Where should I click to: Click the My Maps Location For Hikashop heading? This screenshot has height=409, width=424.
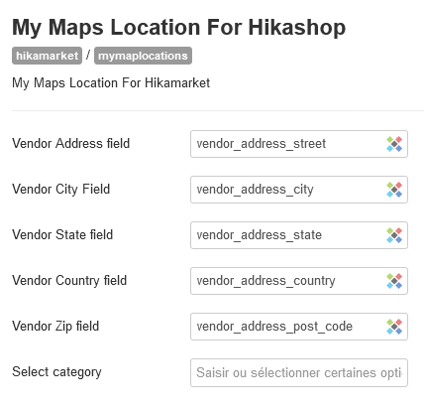coord(179,27)
